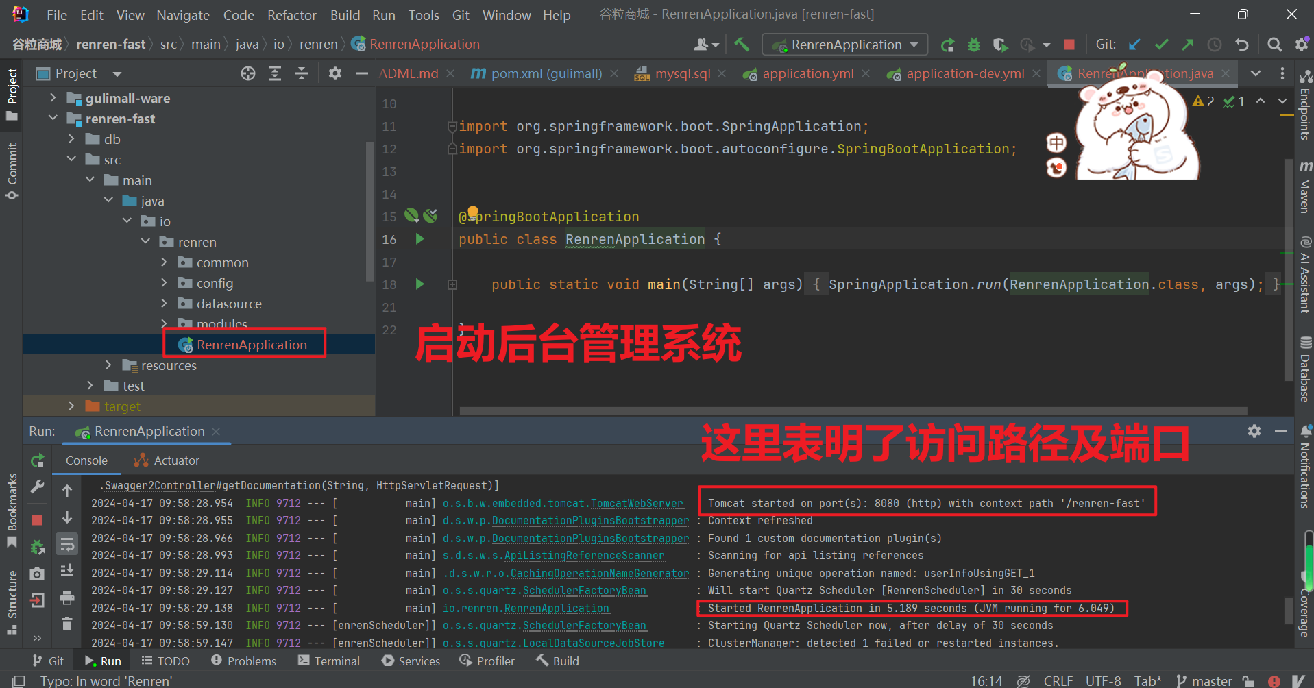Expand config package
The image size is (1314, 688).
click(x=164, y=283)
